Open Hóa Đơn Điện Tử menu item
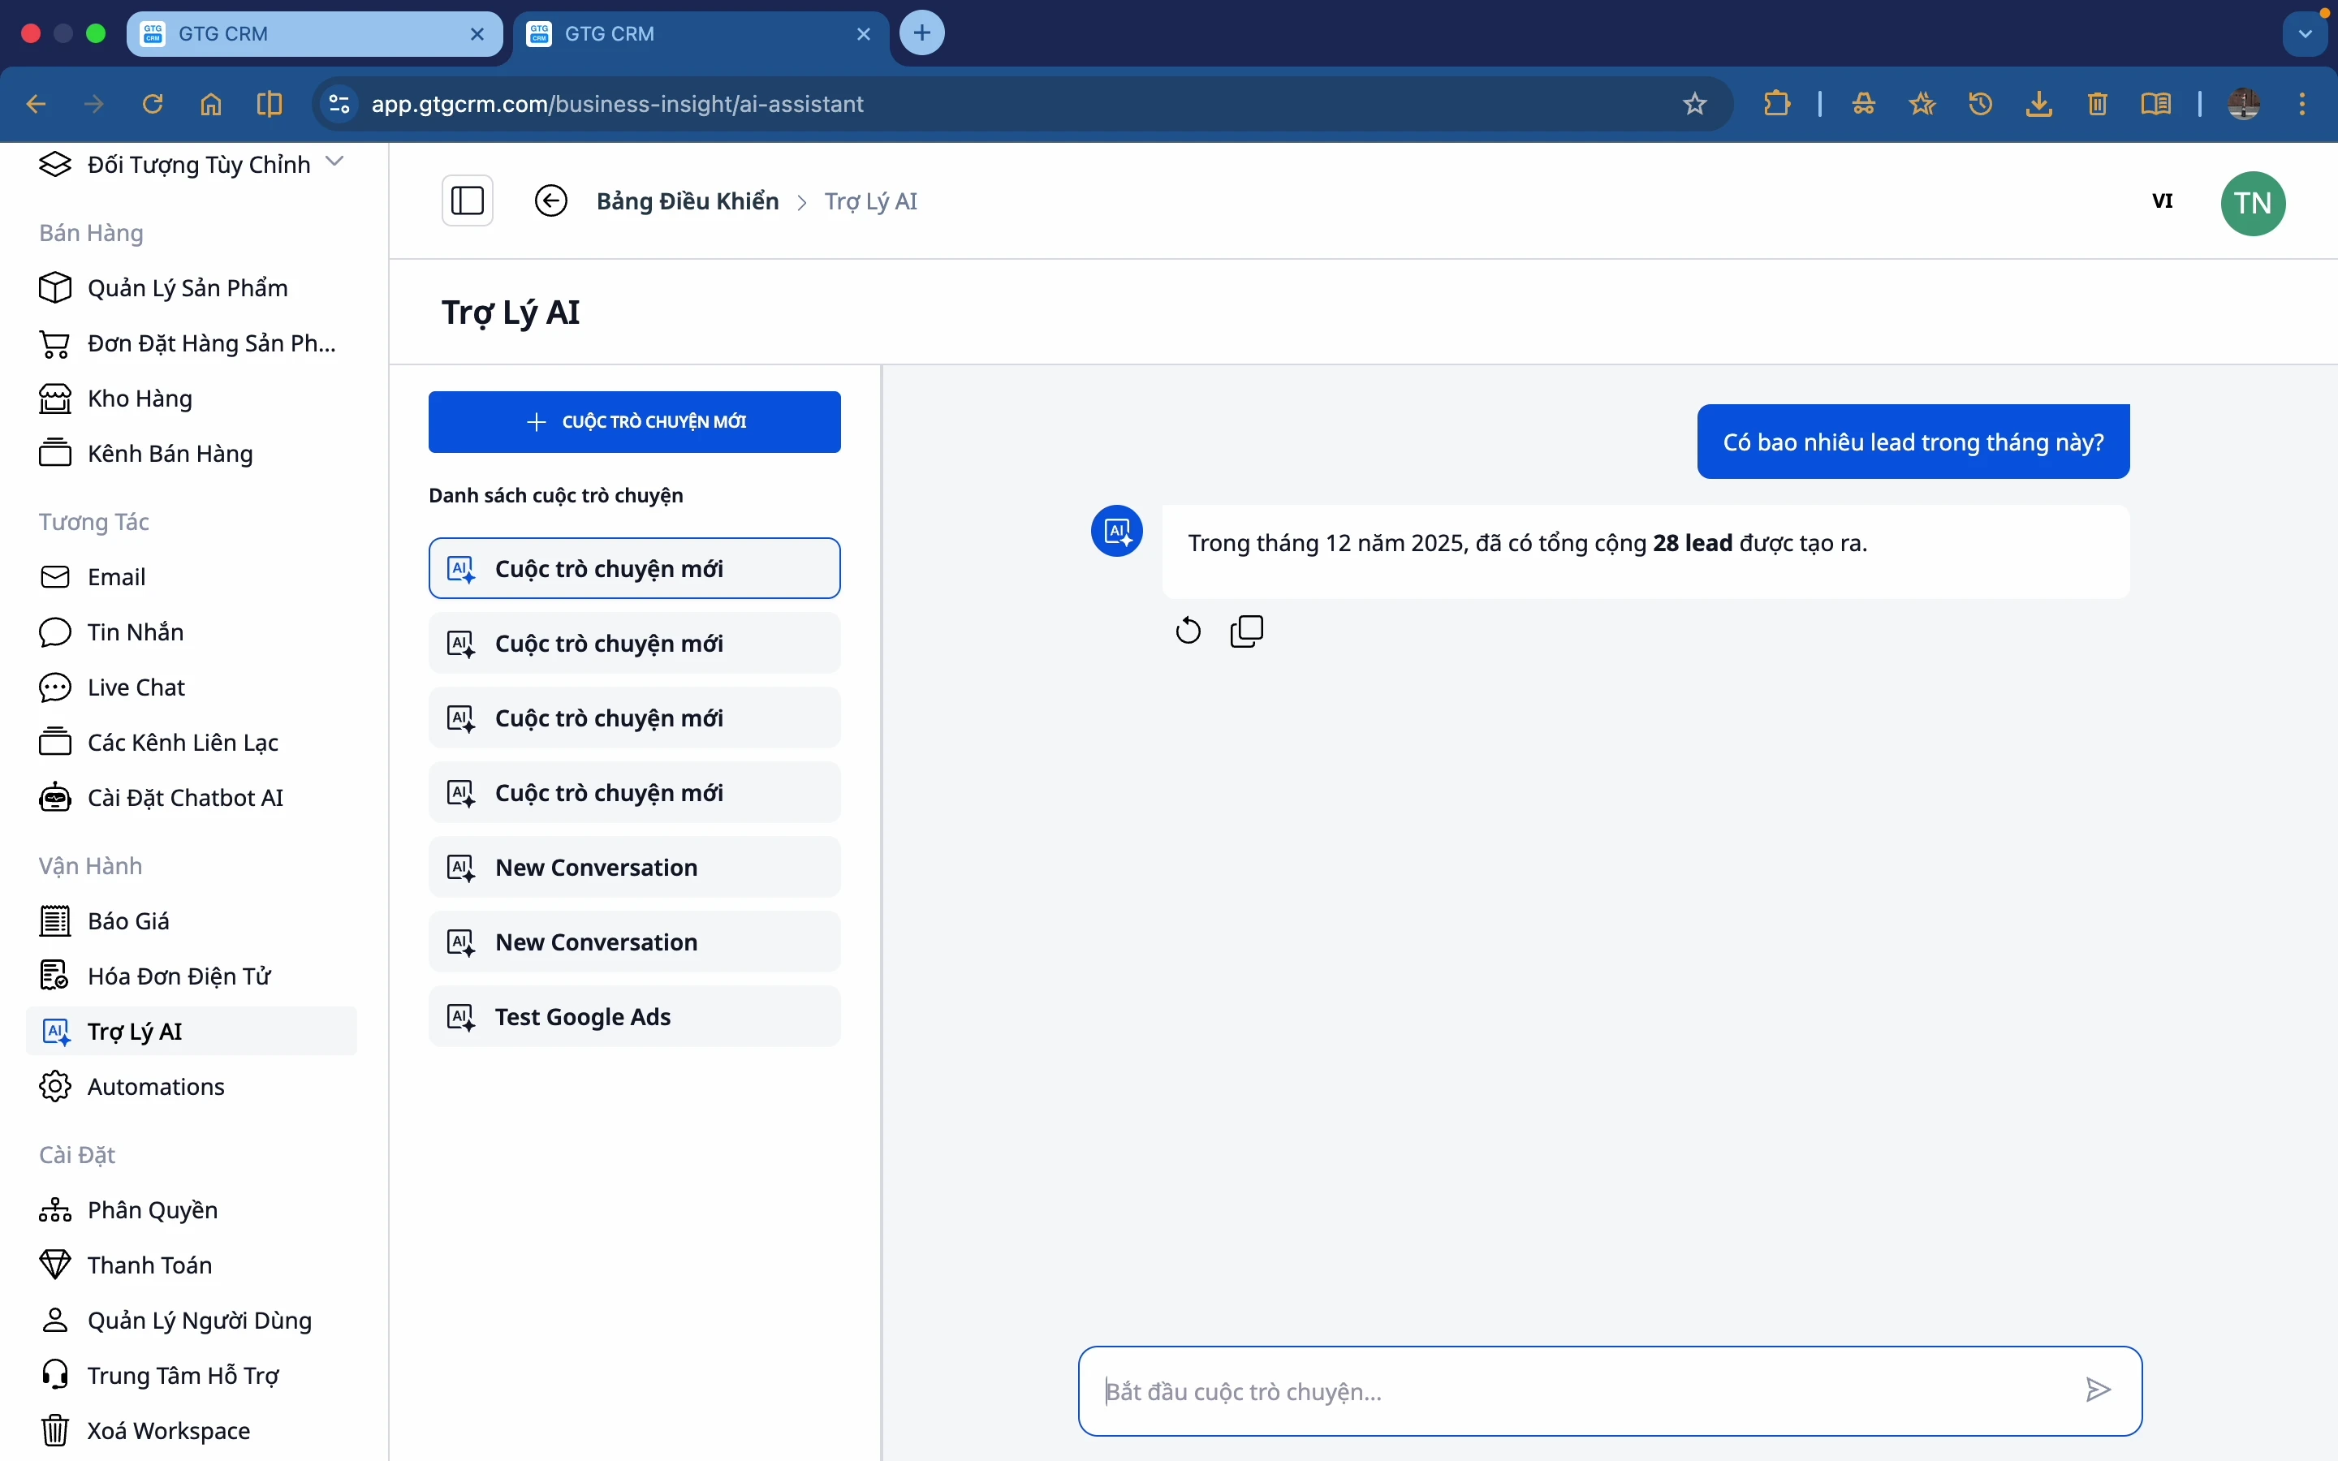The width and height of the screenshot is (2338, 1461). (179, 976)
